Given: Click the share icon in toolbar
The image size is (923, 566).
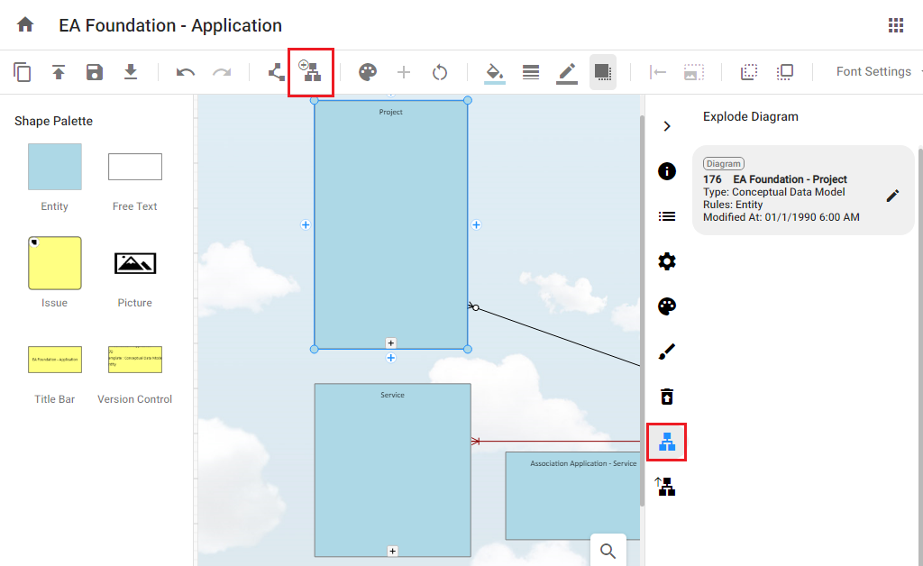Looking at the screenshot, I should 277,72.
